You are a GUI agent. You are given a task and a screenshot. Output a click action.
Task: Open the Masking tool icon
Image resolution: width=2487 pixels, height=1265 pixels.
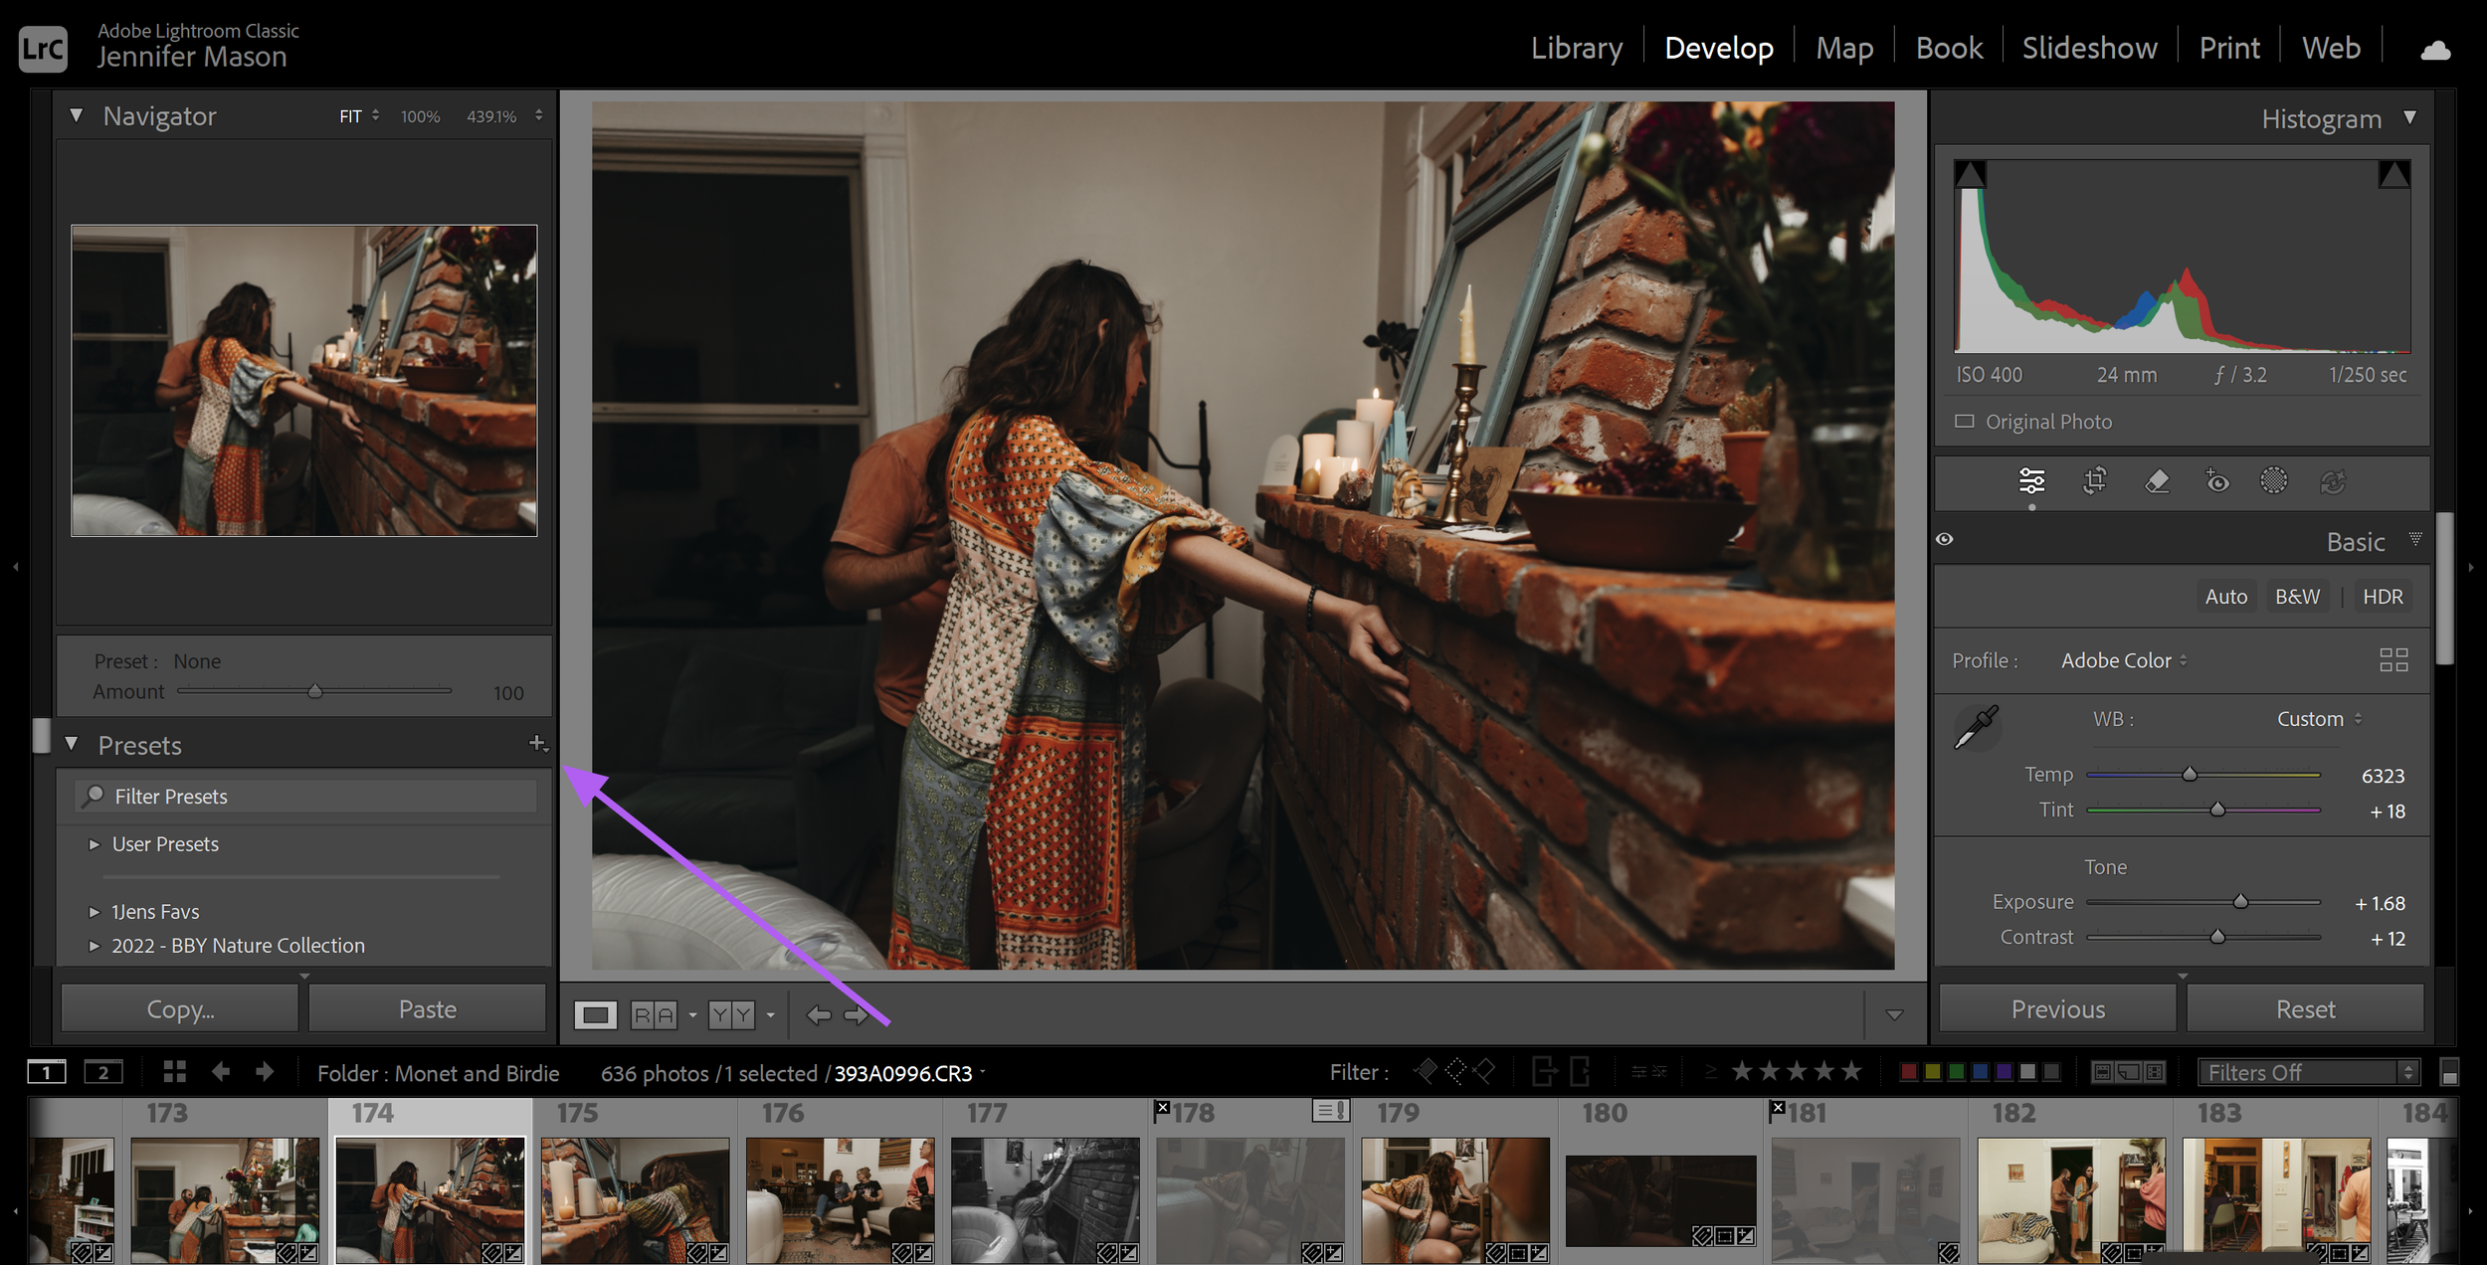(x=2273, y=481)
